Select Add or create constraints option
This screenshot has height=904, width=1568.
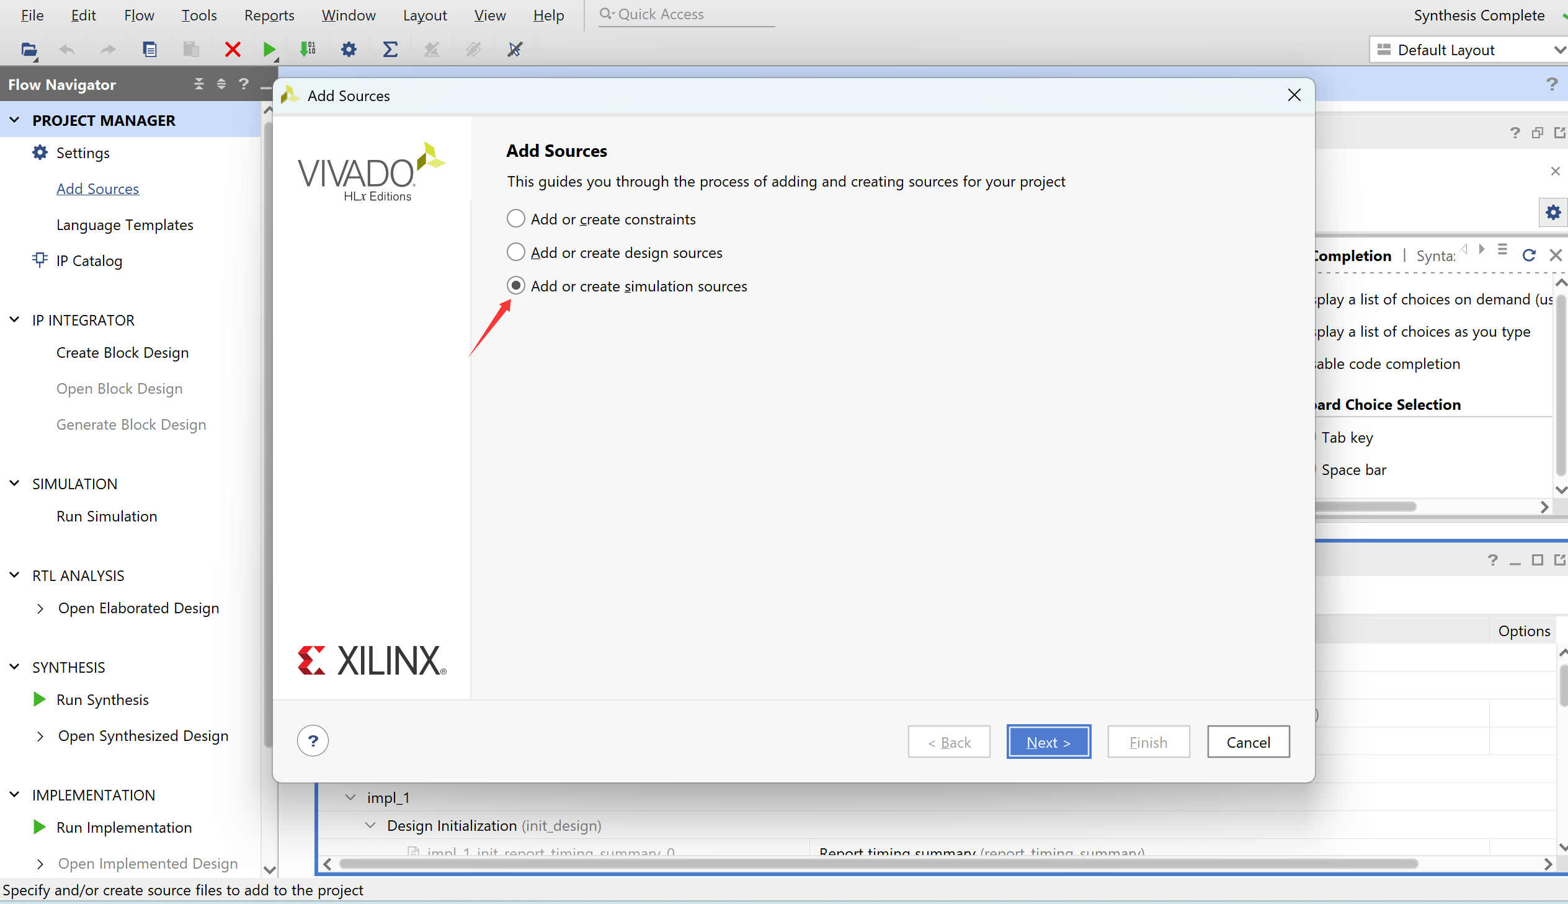click(515, 218)
